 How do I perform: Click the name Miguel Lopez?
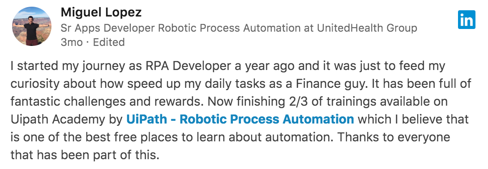click(101, 12)
